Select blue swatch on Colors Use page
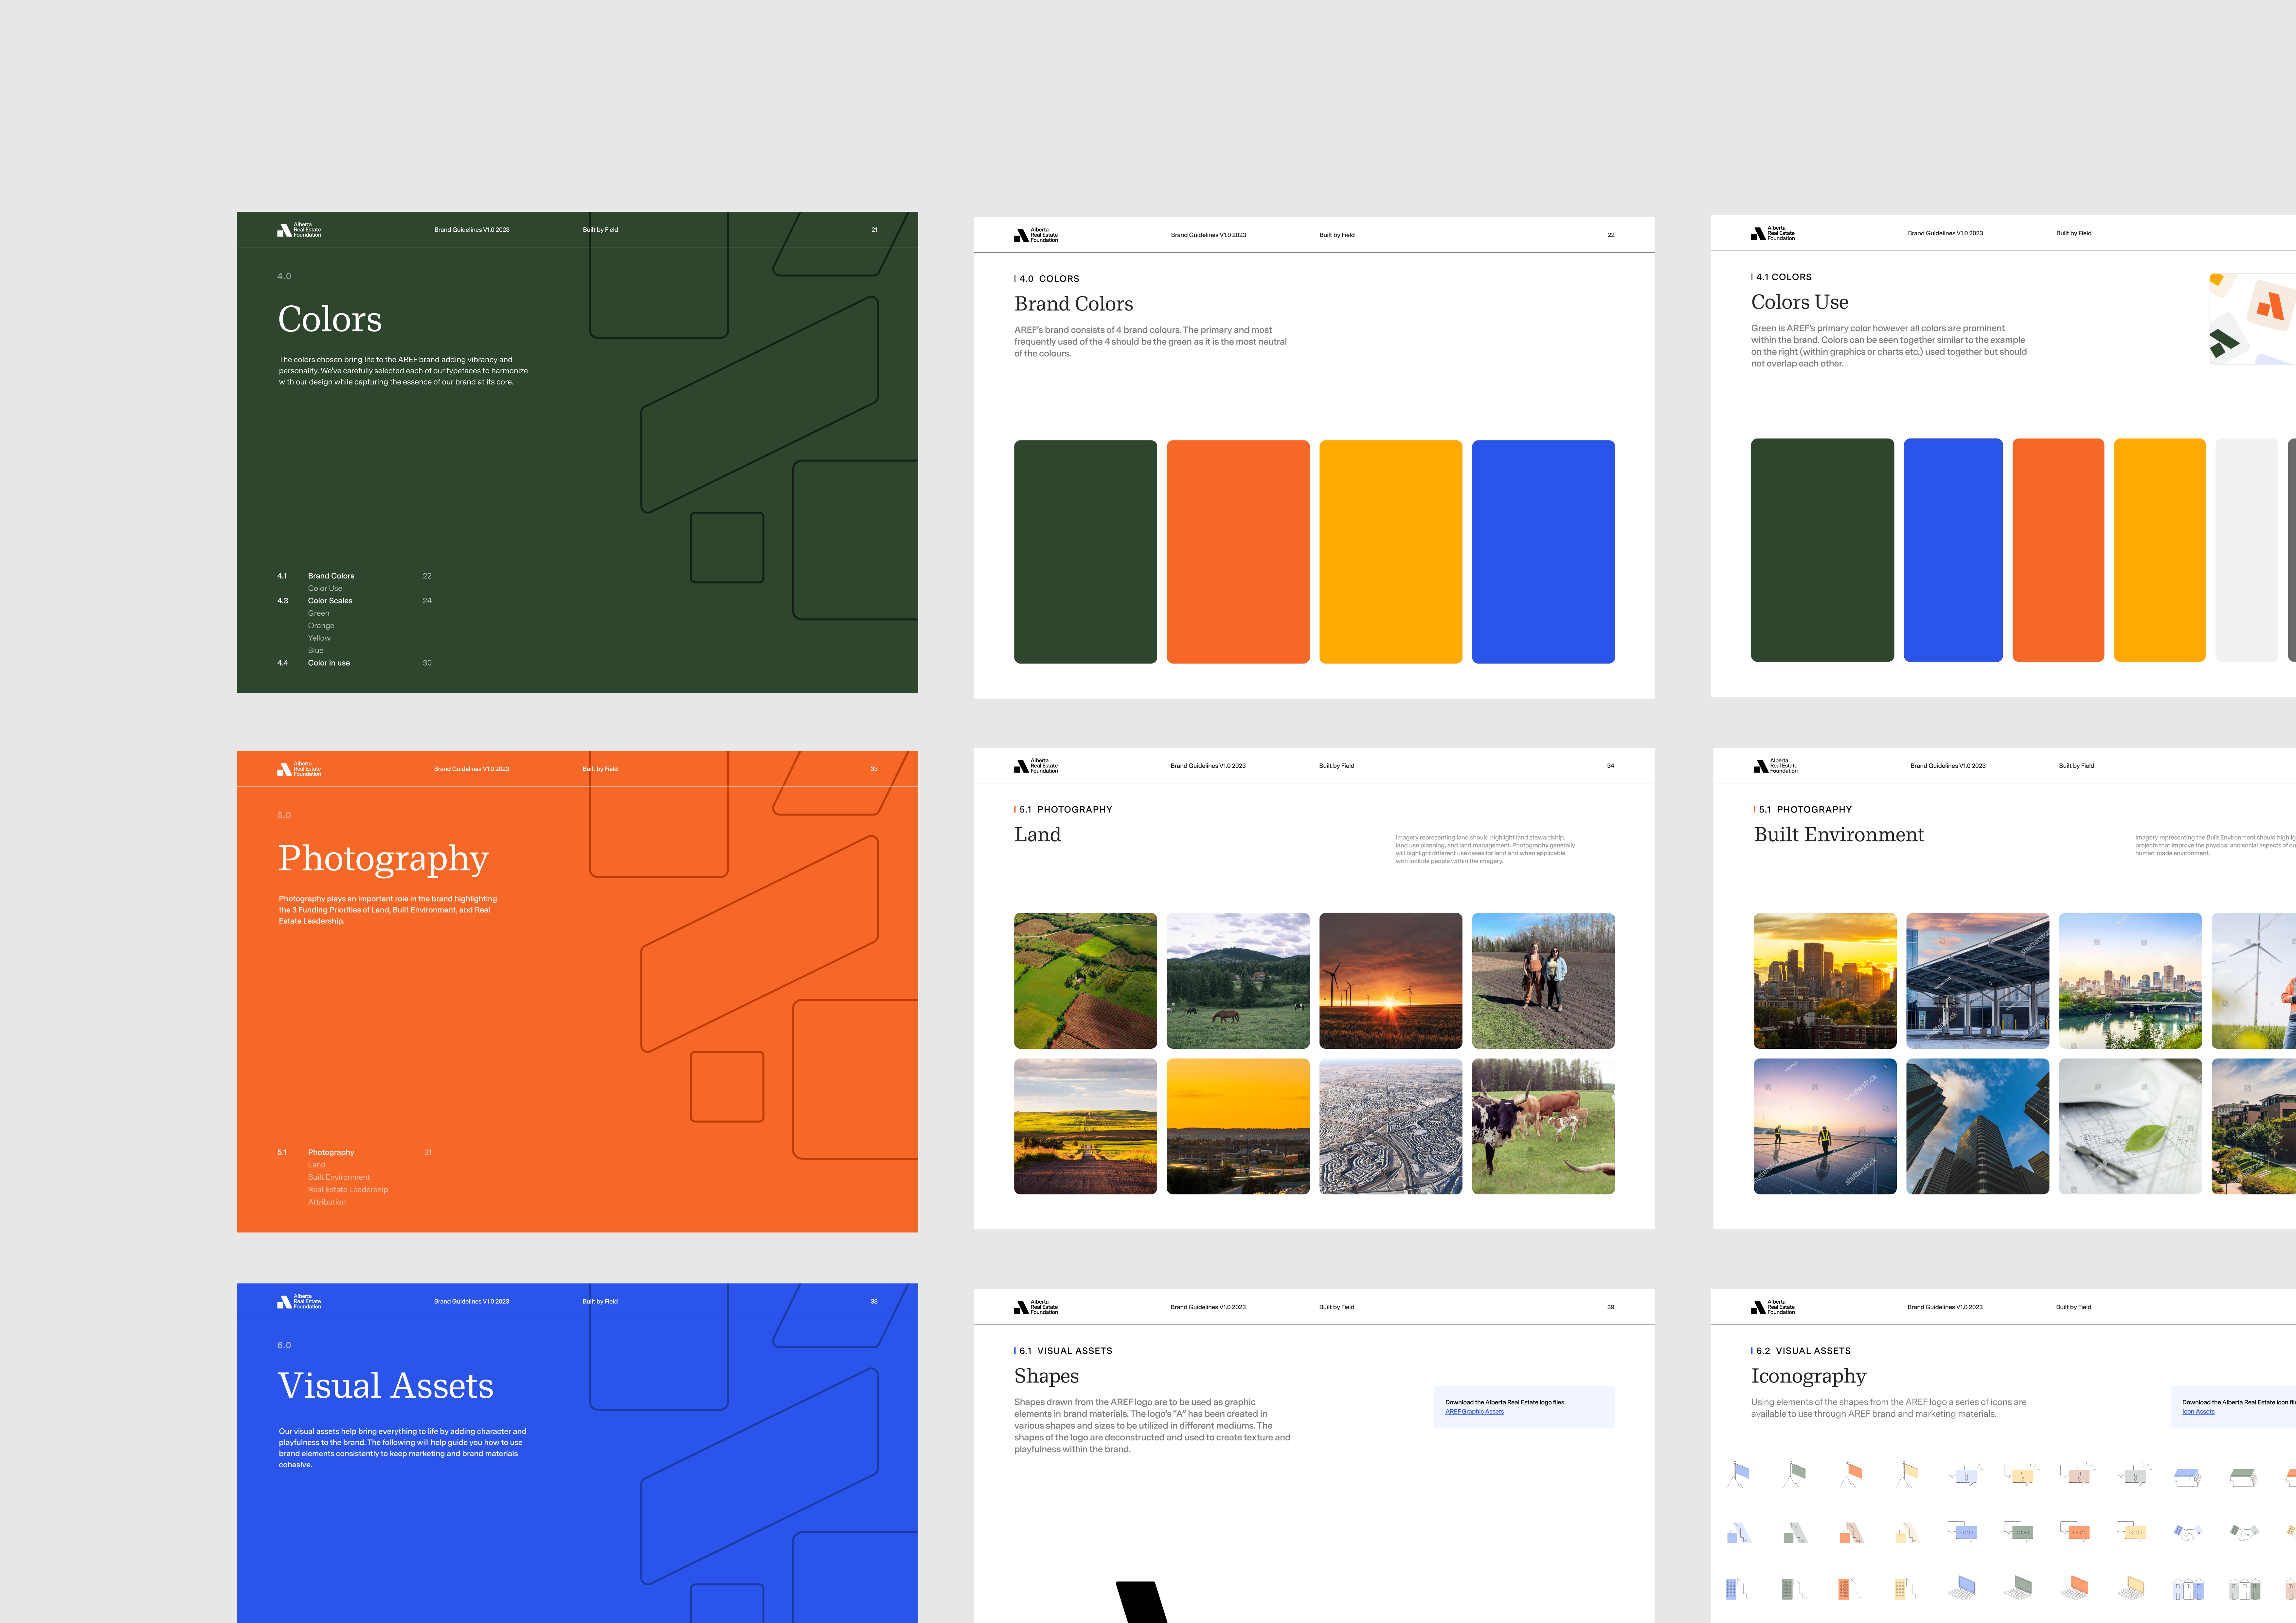This screenshot has width=2296, height=1623. (x=1953, y=550)
